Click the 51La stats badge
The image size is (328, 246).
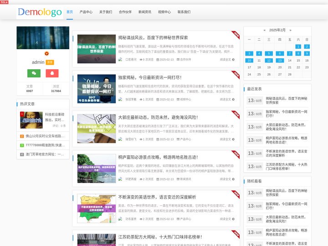(x=4, y=2)
